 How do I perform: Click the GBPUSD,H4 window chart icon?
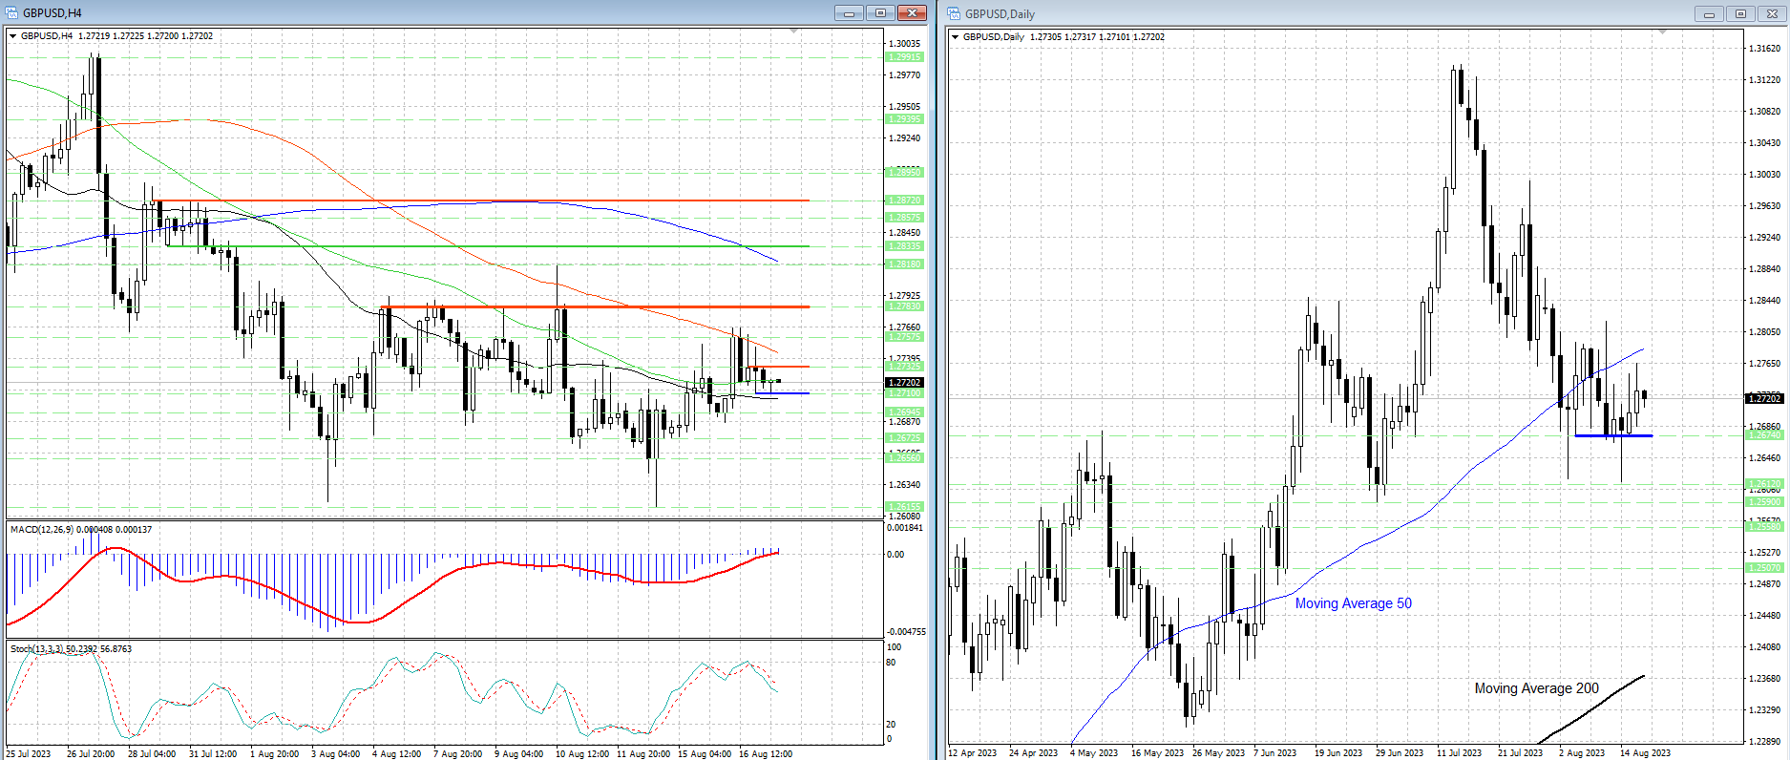[x=11, y=13]
